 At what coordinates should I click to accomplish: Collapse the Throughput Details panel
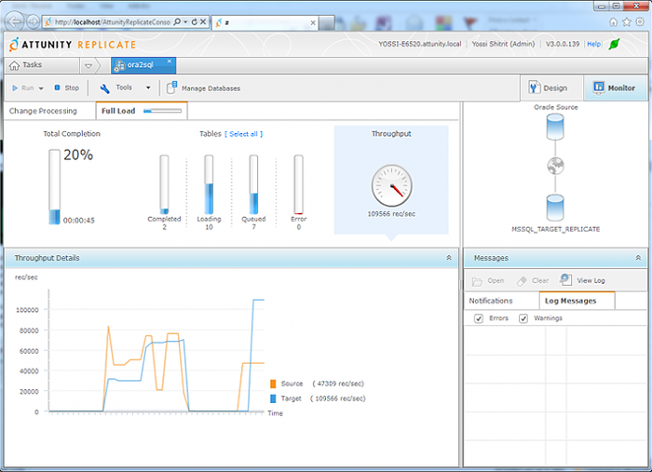click(x=449, y=258)
